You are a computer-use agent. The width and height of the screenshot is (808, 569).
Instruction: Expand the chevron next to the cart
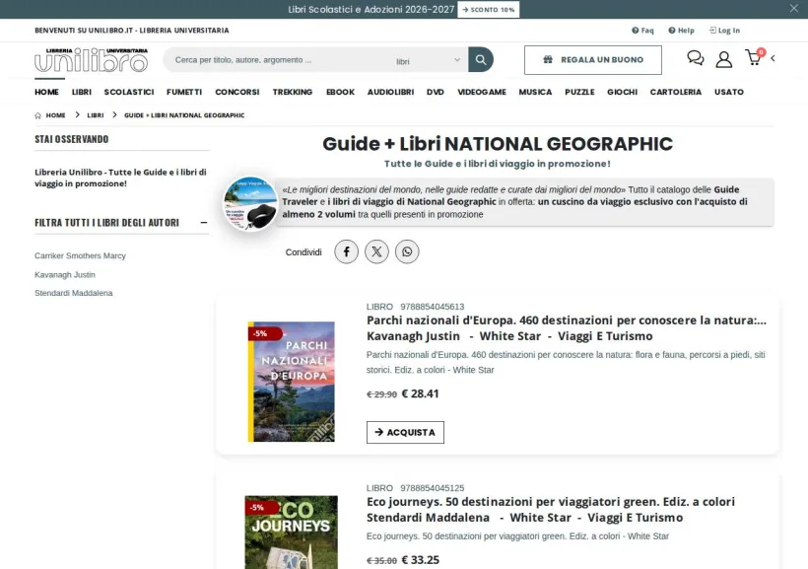773,58
